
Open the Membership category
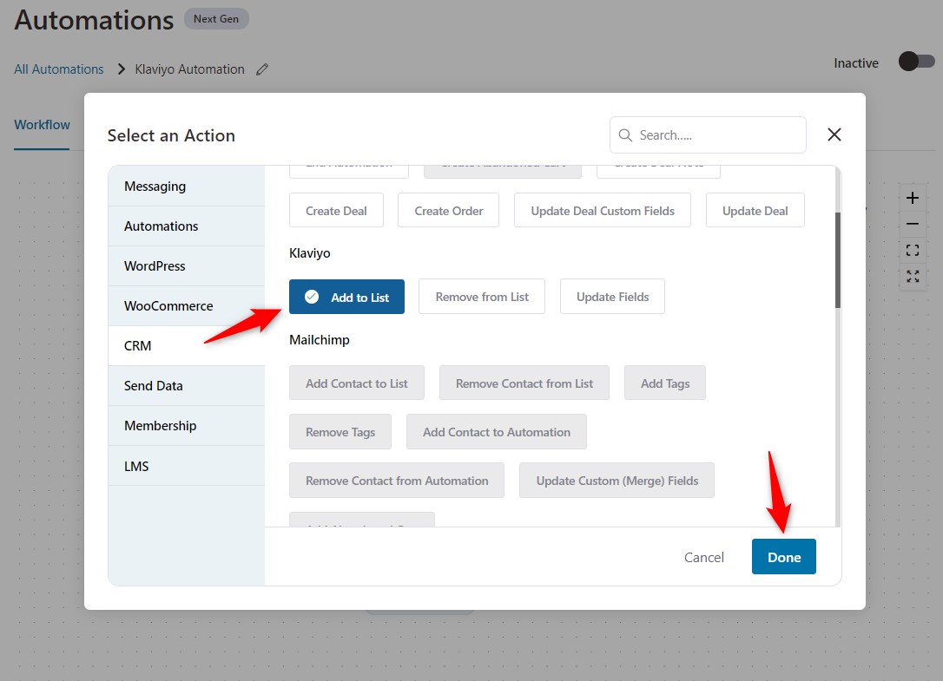pos(187,426)
